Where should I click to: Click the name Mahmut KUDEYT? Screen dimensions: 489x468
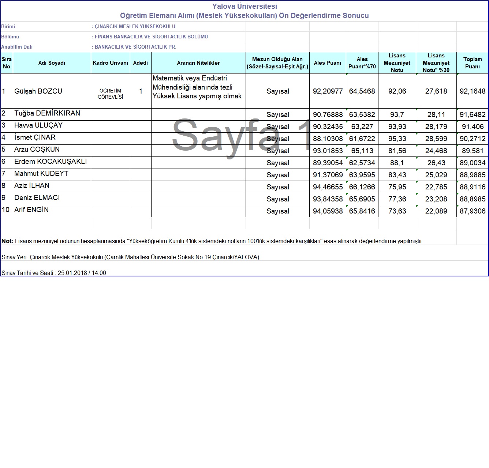coord(41,173)
